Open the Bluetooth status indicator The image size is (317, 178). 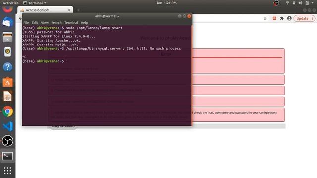point(294,3)
